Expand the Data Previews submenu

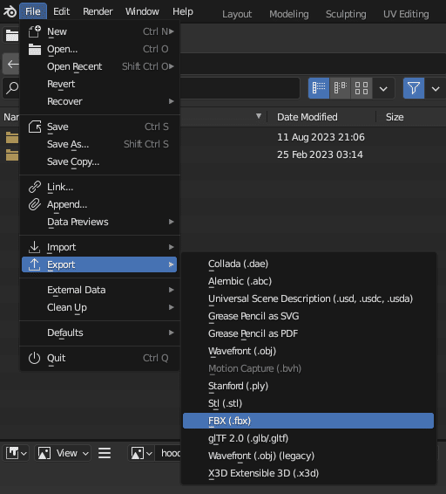click(99, 222)
